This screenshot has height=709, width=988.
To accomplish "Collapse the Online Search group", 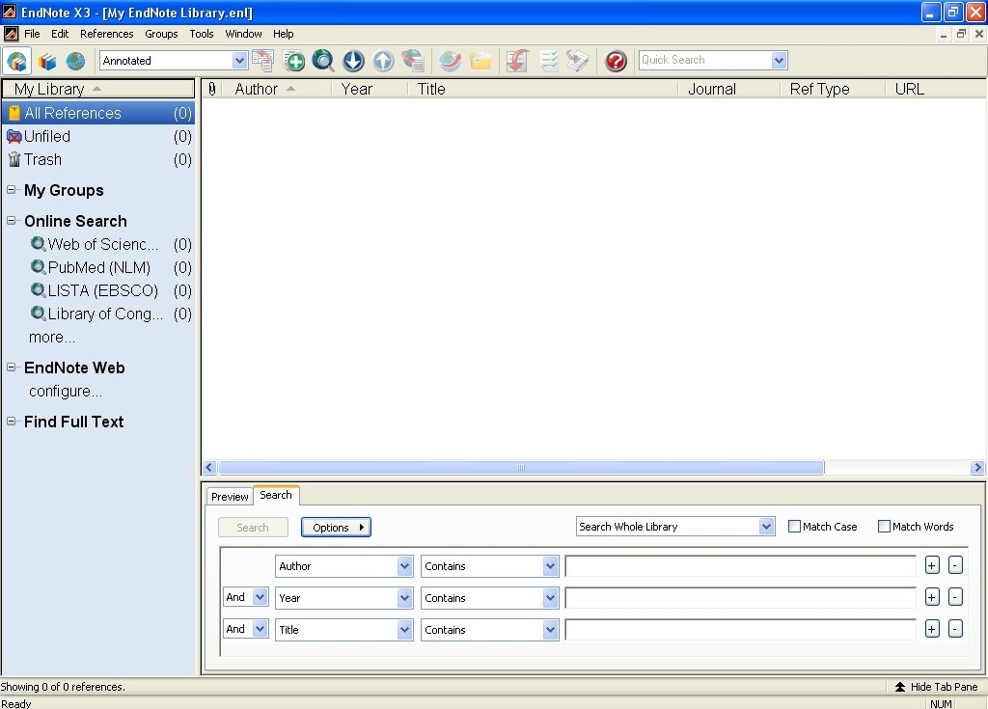I will pyautogui.click(x=12, y=221).
